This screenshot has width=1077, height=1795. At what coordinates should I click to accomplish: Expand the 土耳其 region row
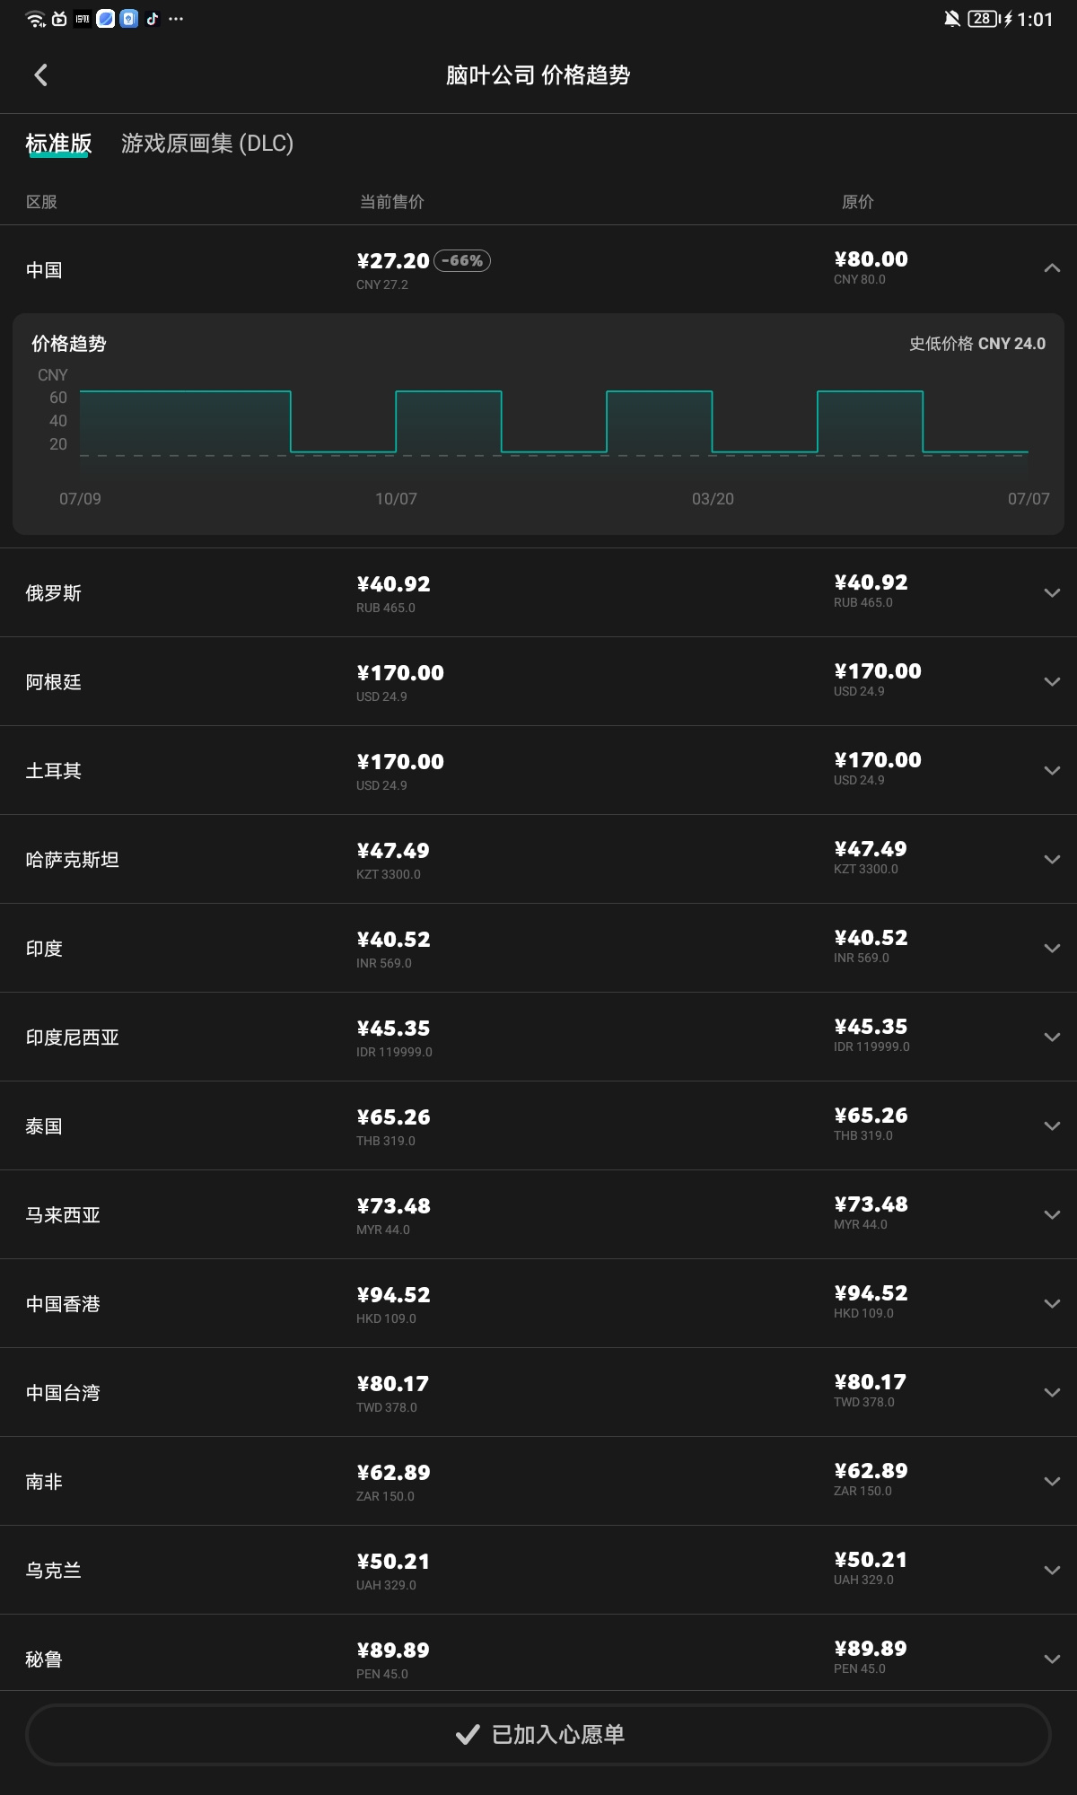tap(1052, 770)
